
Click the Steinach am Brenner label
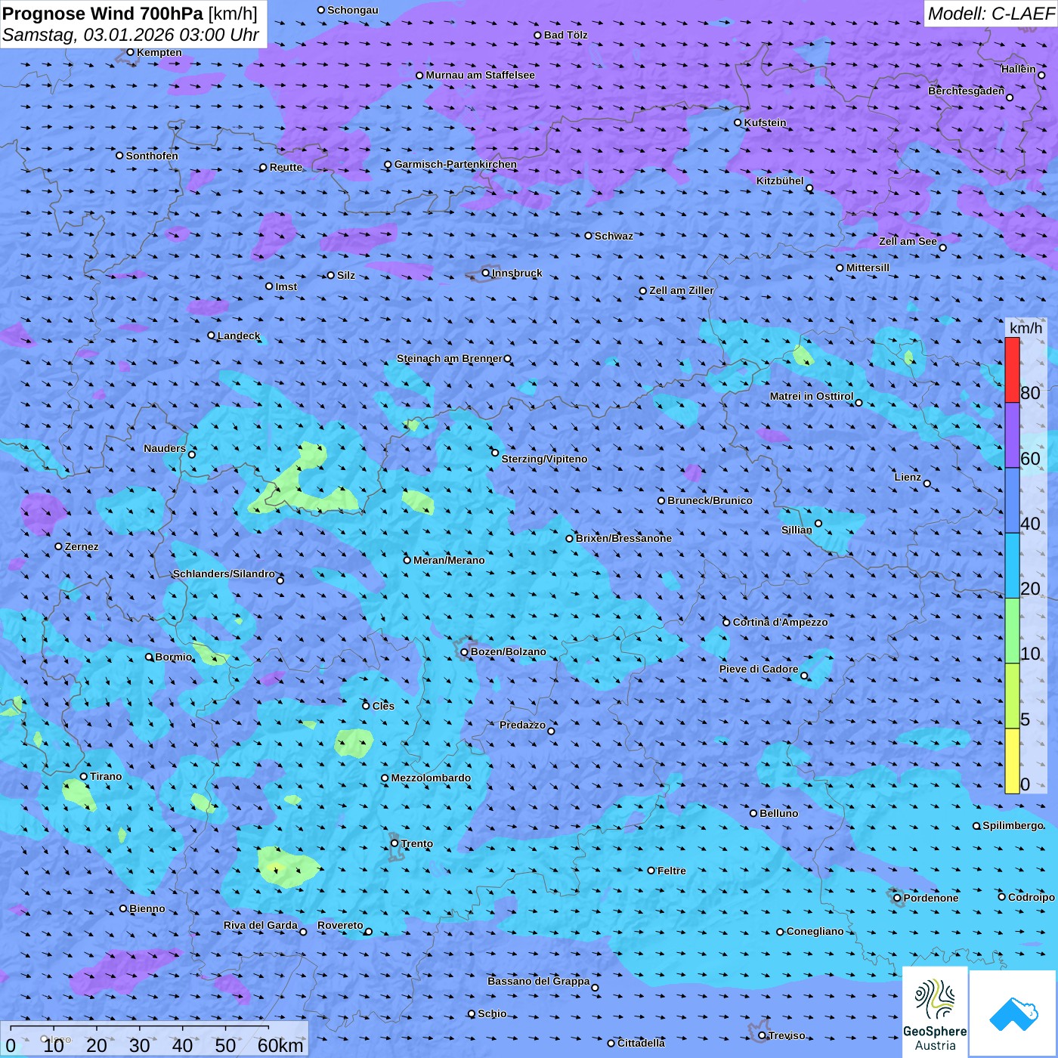pyautogui.click(x=450, y=358)
